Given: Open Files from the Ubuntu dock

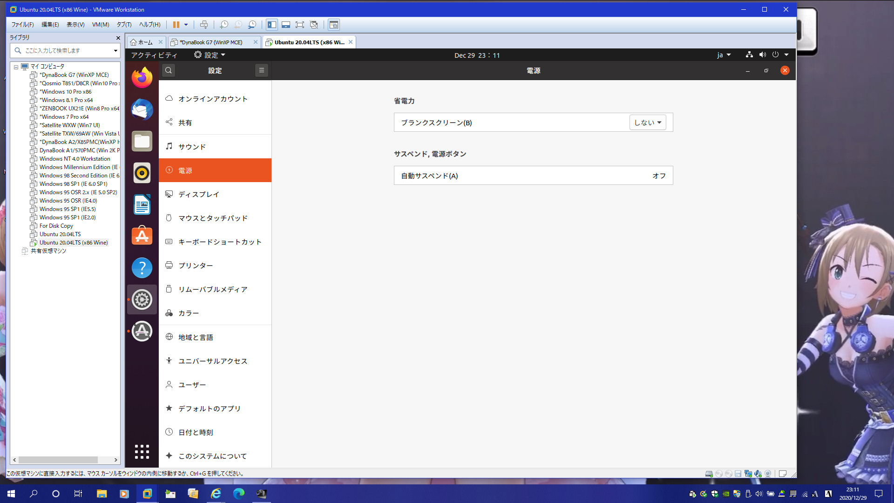Looking at the screenshot, I should 142,141.
